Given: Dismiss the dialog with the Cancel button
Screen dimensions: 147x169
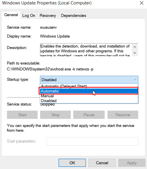Looking at the screenshot, I should (x=102, y=163).
